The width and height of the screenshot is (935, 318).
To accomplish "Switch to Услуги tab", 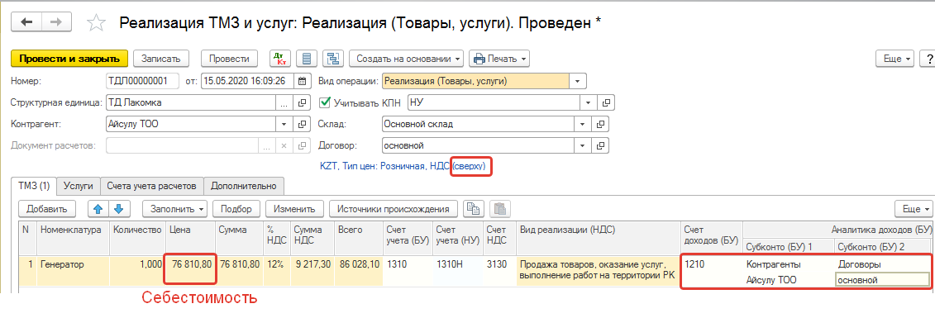I will [x=78, y=186].
